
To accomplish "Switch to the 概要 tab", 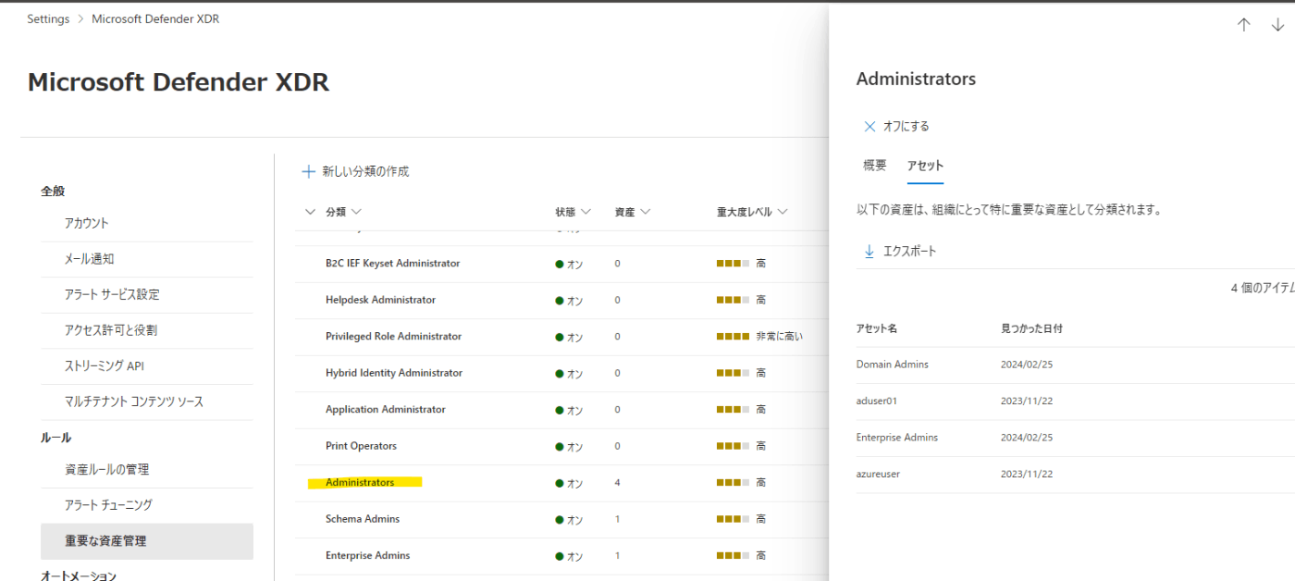I will 874,166.
